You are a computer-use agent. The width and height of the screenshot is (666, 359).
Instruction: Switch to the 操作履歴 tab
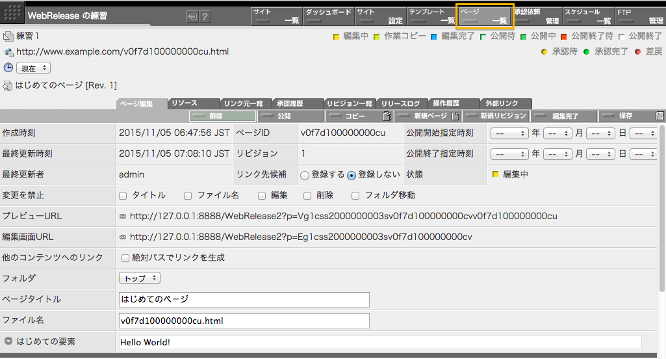[454, 103]
